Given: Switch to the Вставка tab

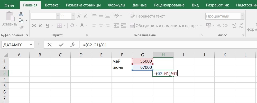Looking at the screenshot, I should (52, 5).
